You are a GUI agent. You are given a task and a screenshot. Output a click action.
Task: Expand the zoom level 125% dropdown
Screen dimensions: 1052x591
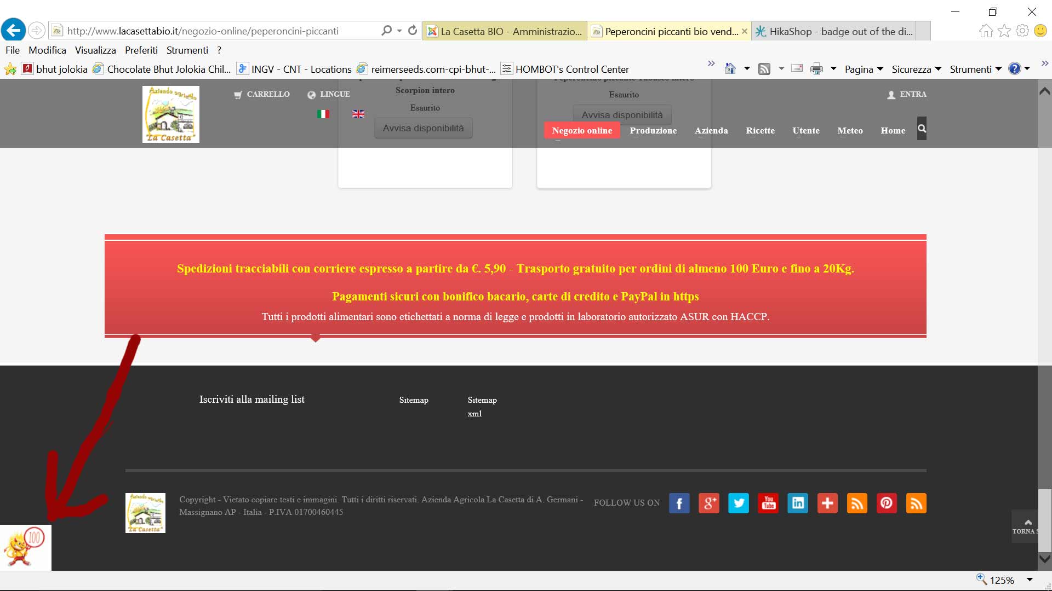[x=1030, y=580]
